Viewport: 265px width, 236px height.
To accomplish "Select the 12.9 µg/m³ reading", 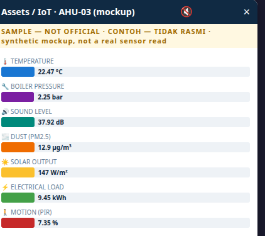I will [x=55, y=147].
